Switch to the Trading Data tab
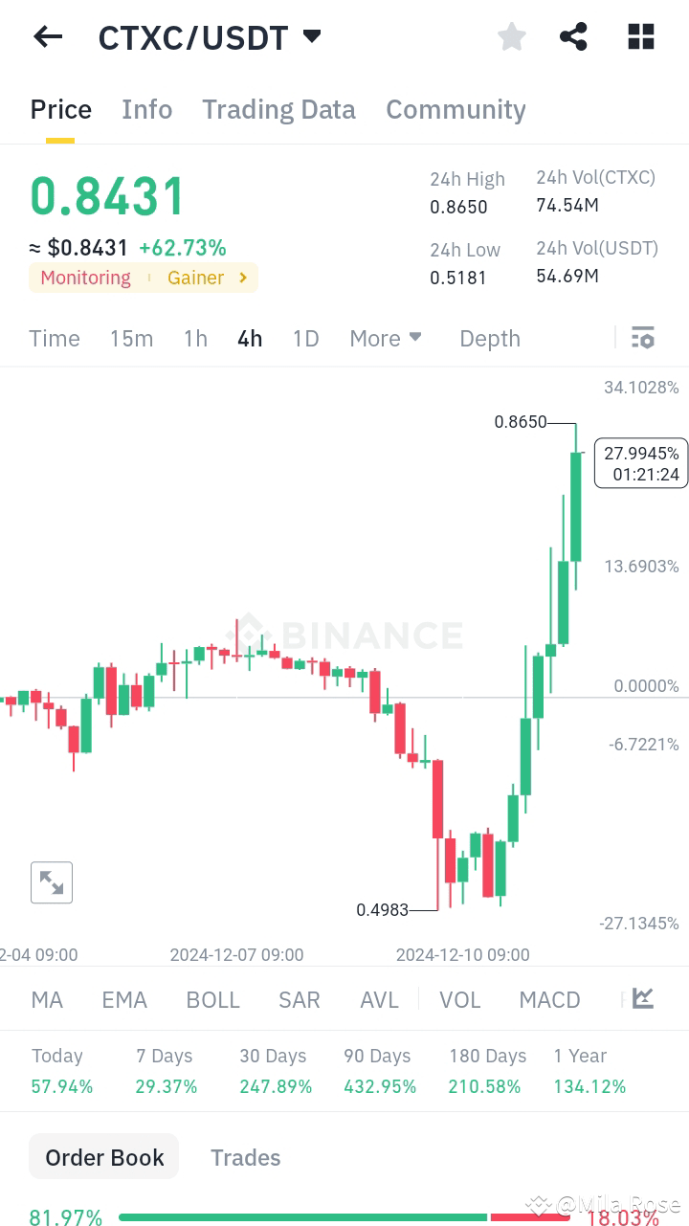This screenshot has height=1226, width=689. tap(278, 109)
